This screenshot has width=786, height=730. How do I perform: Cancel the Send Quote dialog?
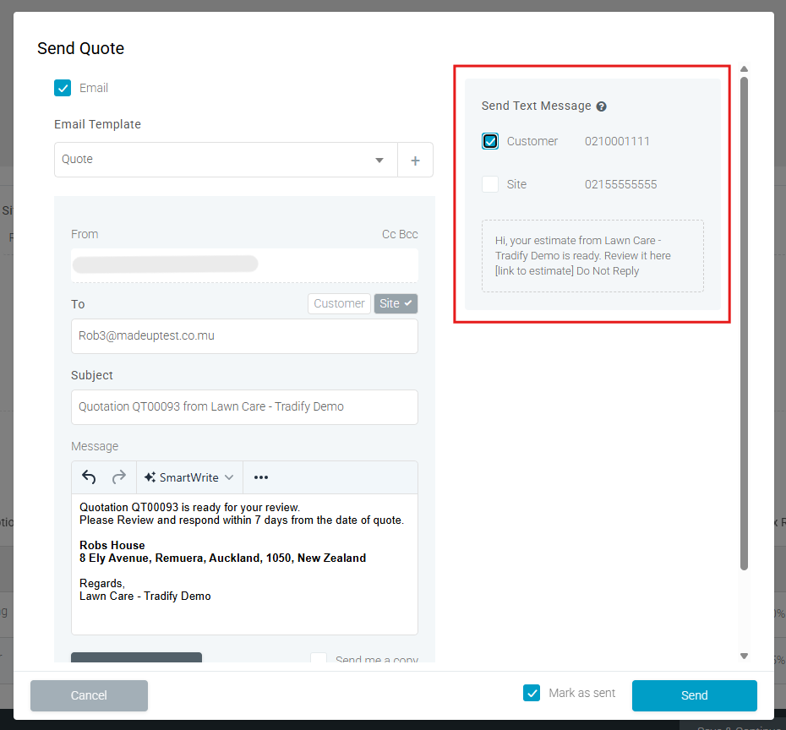point(89,695)
